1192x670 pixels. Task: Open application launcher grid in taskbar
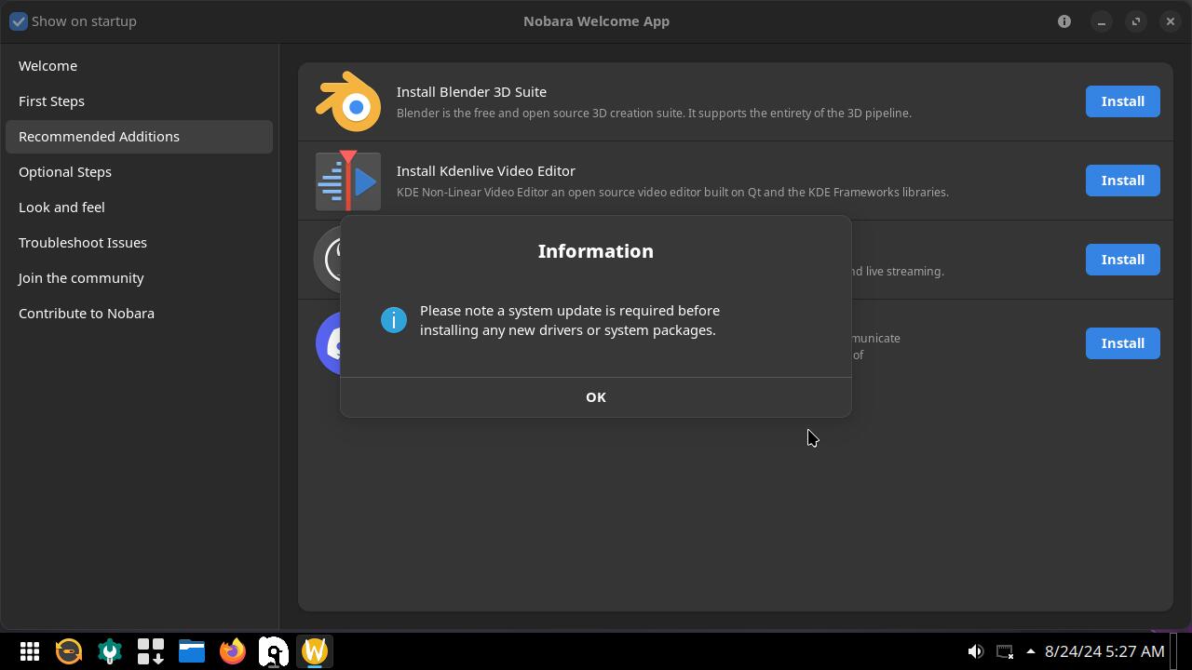coord(30,651)
